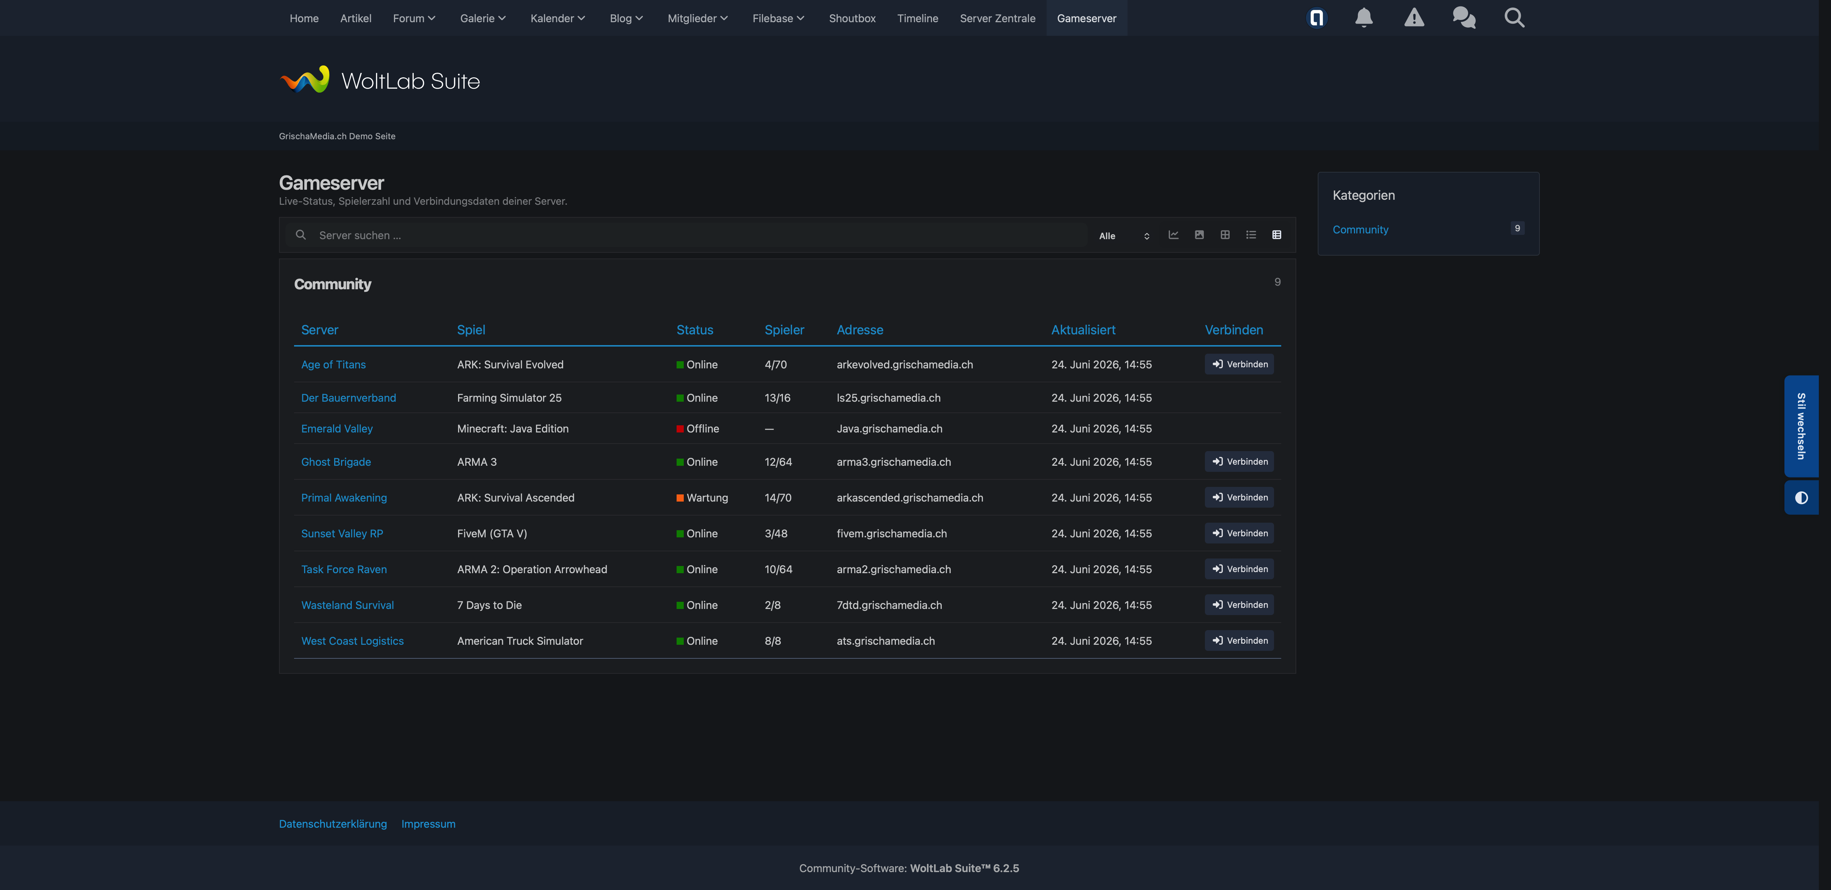Open the Shoutbox menu item

pos(852,19)
